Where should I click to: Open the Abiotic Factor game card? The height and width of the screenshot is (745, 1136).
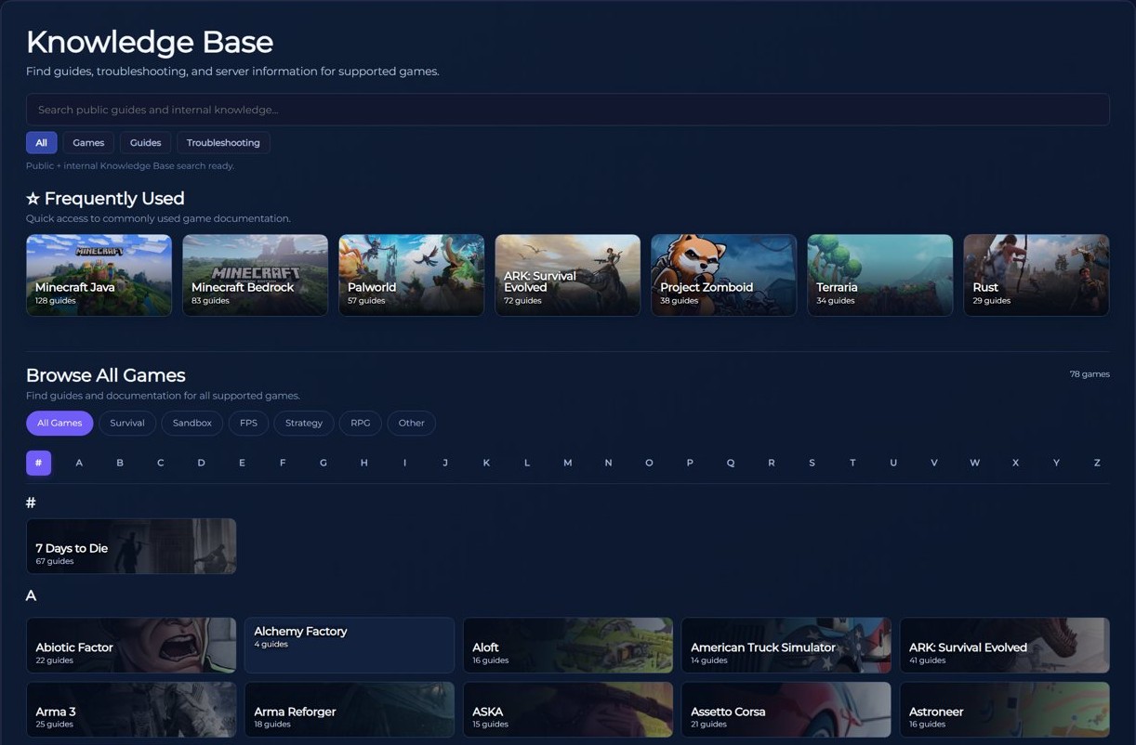(x=131, y=646)
